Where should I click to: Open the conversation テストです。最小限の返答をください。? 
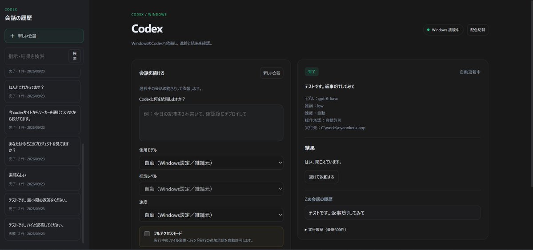42,204
